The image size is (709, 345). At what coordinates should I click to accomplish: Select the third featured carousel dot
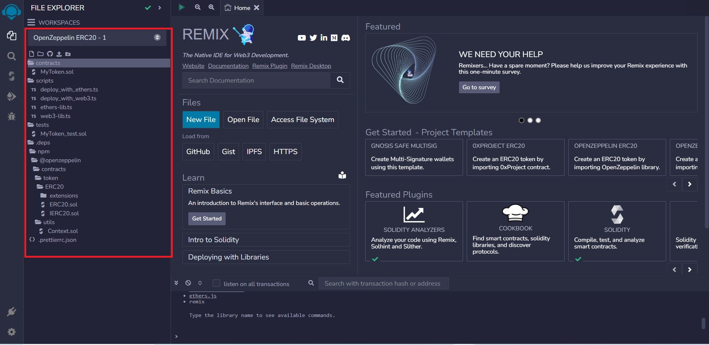click(x=538, y=120)
